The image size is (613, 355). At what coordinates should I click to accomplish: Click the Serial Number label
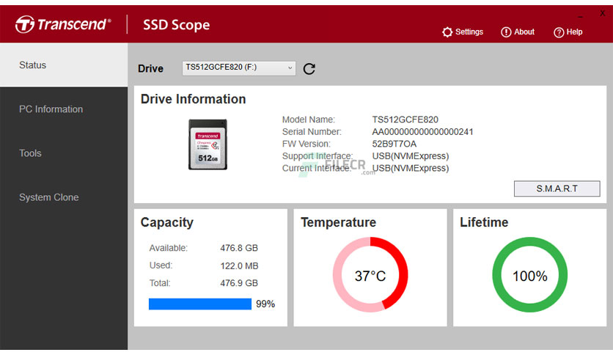point(312,132)
